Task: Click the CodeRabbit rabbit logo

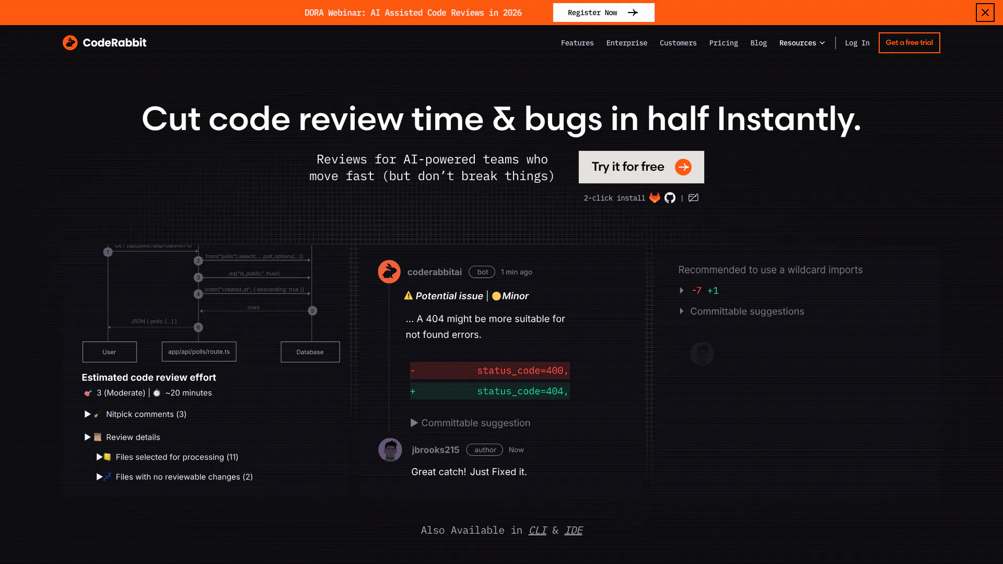Action: (x=70, y=43)
